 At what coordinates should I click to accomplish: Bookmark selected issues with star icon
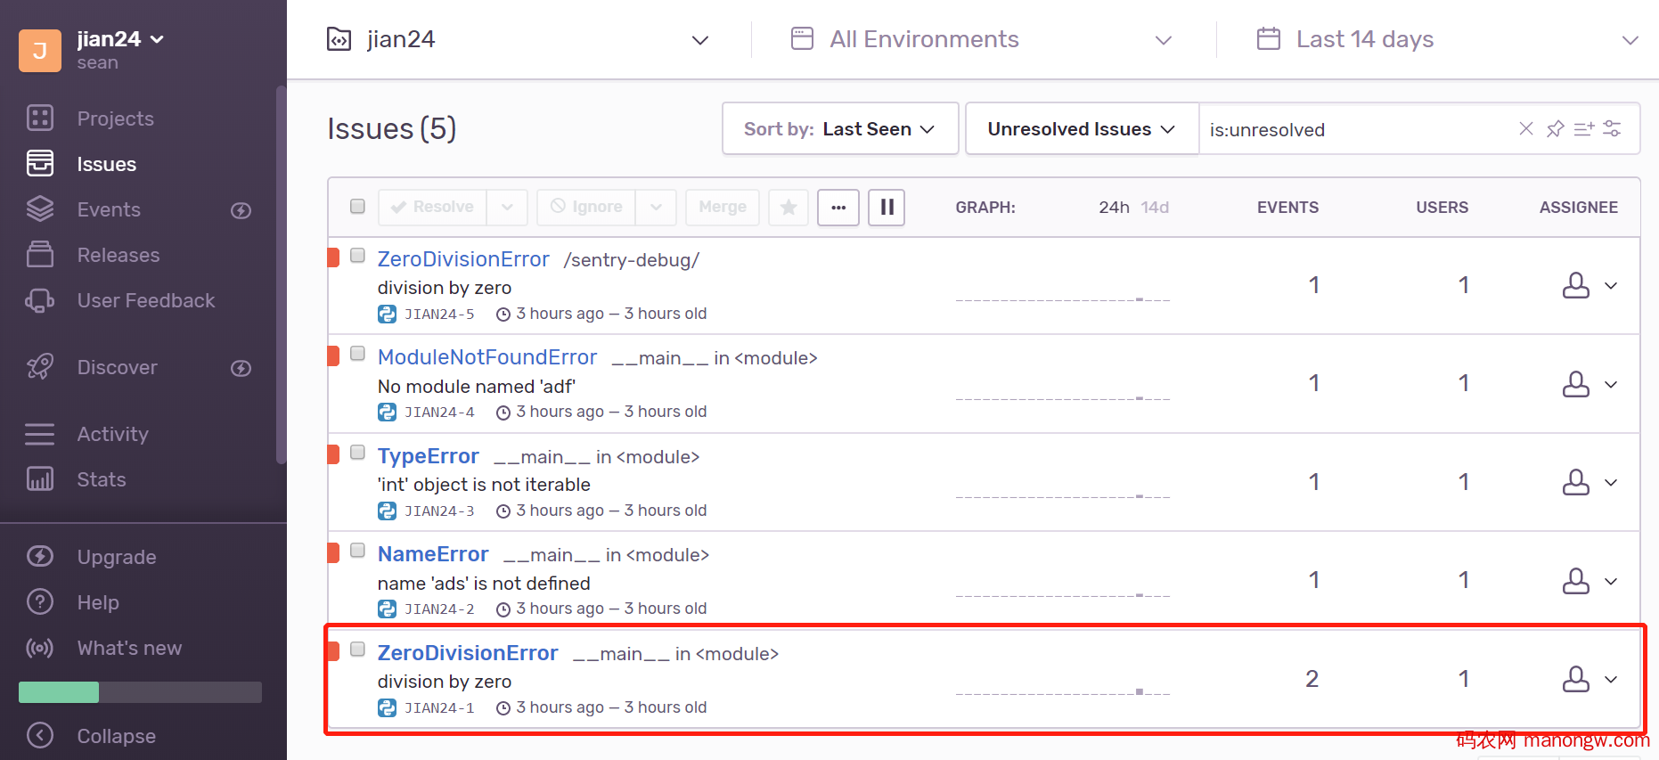[x=789, y=208]
